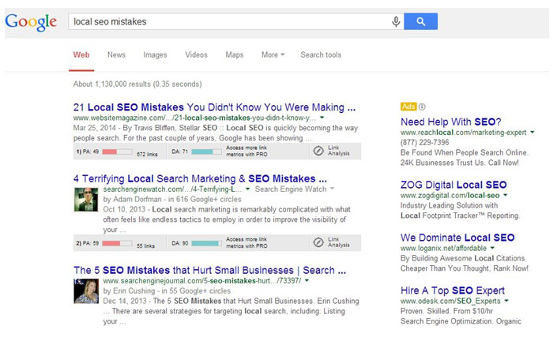The width and height of the screenshot is (557, 341).
Task: Click Erin Cushing's author thumbnail
Action: (86, 291)
